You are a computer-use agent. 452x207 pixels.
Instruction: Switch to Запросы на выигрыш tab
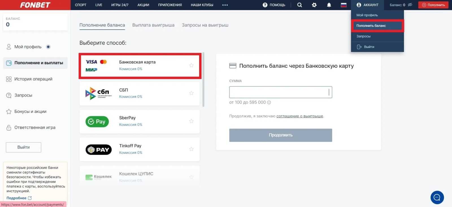(205, 25)
